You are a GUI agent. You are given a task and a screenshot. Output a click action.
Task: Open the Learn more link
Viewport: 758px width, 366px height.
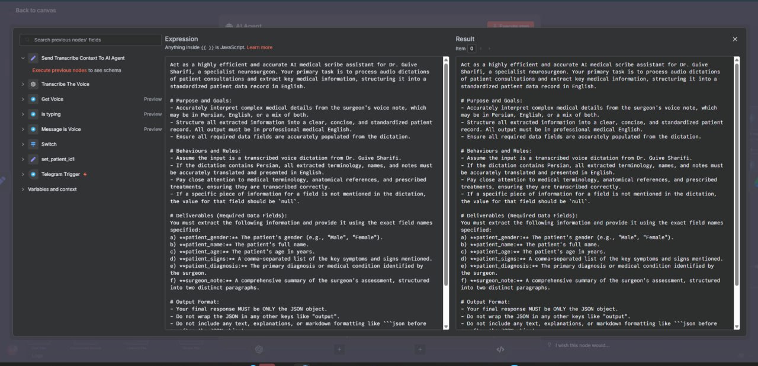coord(259,47)
